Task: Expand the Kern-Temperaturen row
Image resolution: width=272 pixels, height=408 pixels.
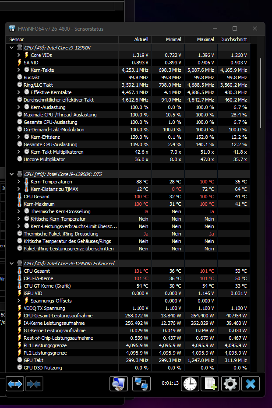Action: [19, 182]
